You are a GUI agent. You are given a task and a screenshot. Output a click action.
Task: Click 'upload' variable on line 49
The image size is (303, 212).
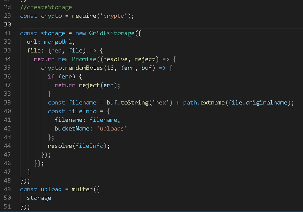point(51,189)
